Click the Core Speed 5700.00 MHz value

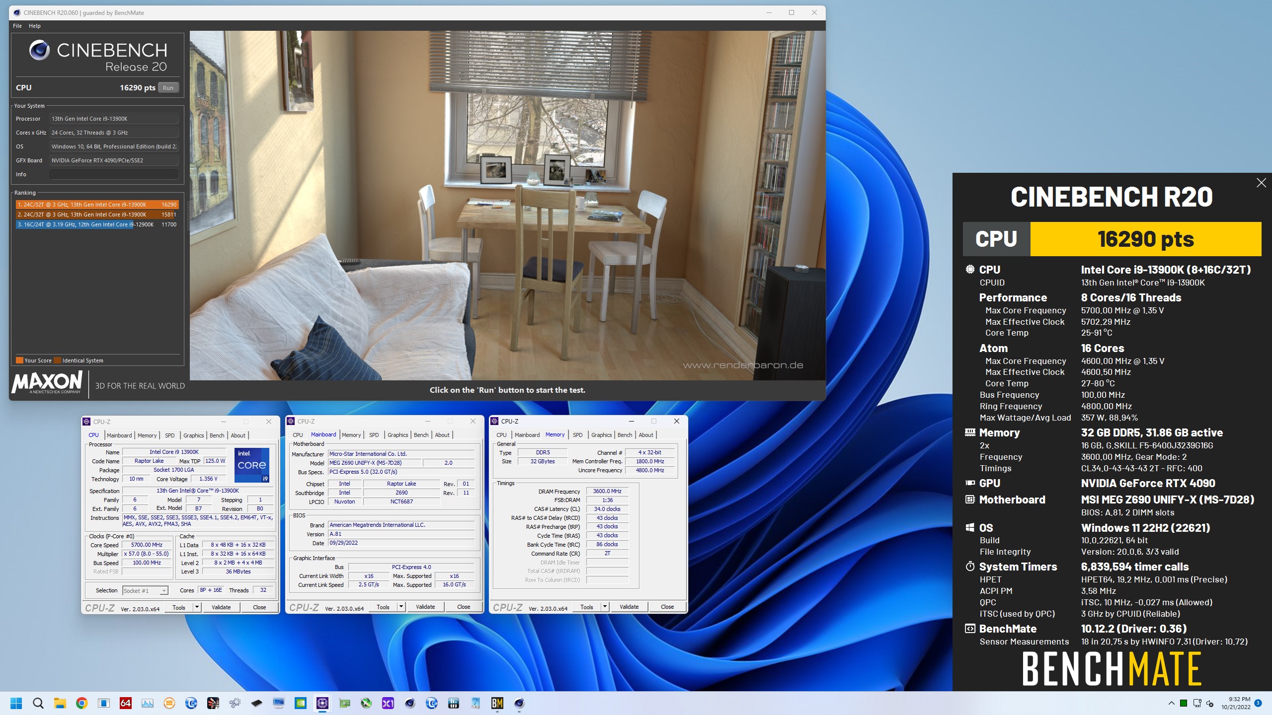(147, 545)
